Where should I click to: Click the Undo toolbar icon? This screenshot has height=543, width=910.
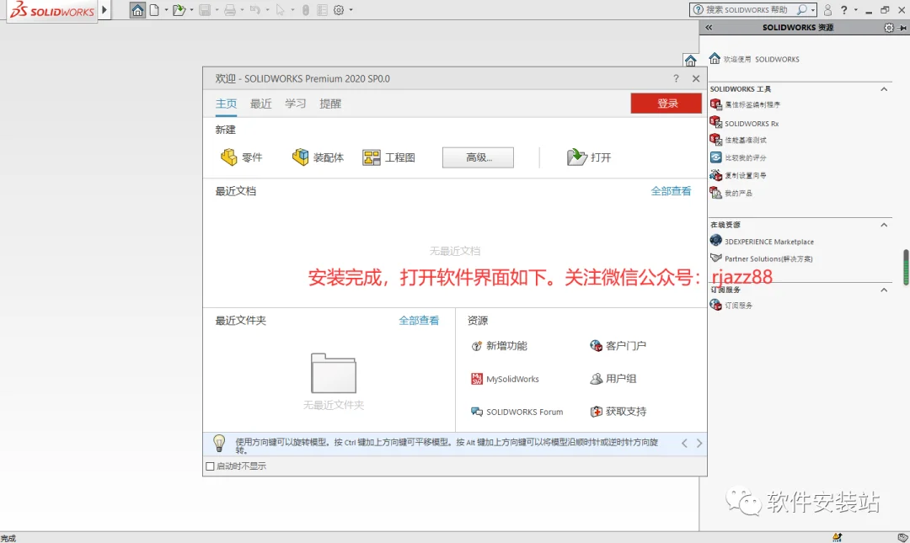pos(254,10)
